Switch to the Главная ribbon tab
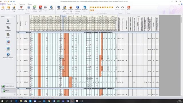Image resolution: width=183 pixels, height=103 pixels. pos(9,4)
